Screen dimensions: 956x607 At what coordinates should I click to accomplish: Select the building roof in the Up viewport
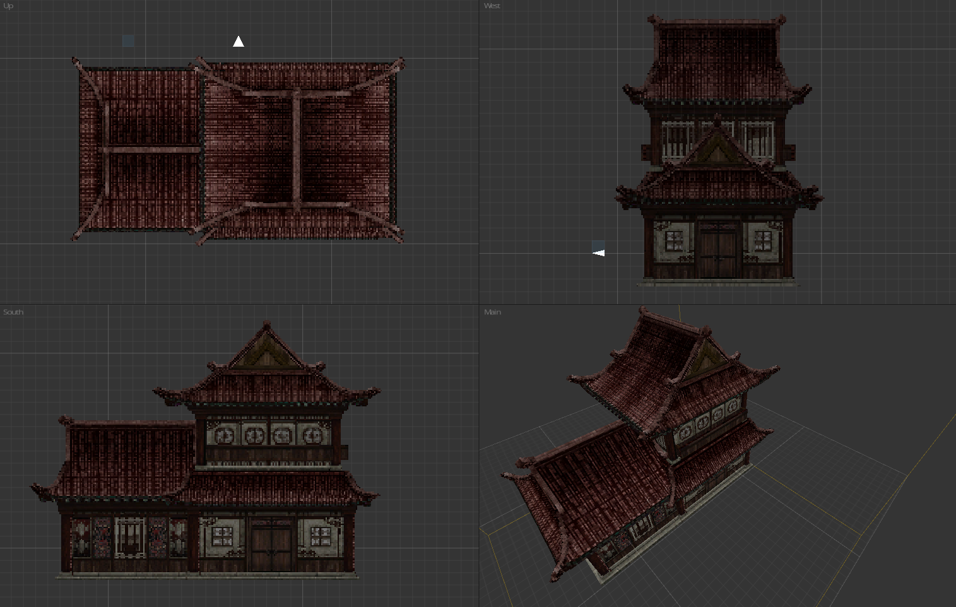238,150
